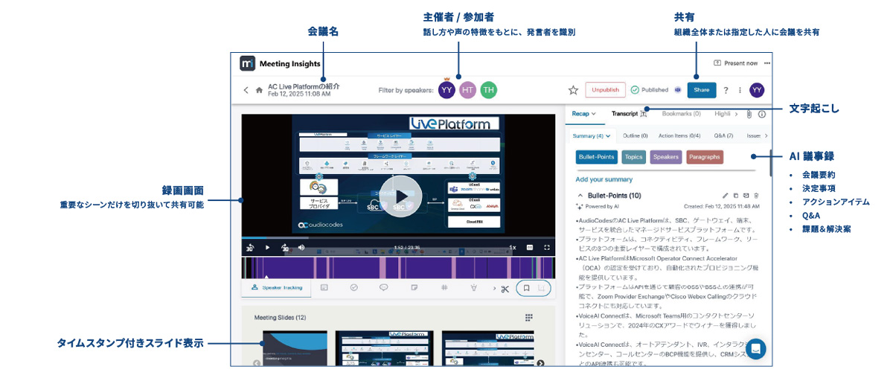
Task: Click the Meeting Insights logo icon
Action: (248, 63)
